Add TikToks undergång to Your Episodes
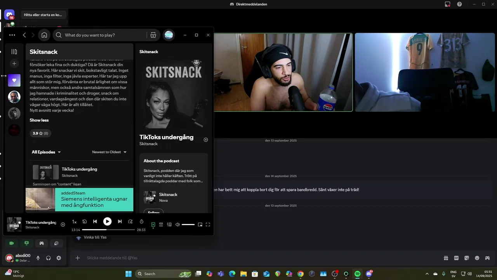497x280 pixels. [x=206, y=140]
